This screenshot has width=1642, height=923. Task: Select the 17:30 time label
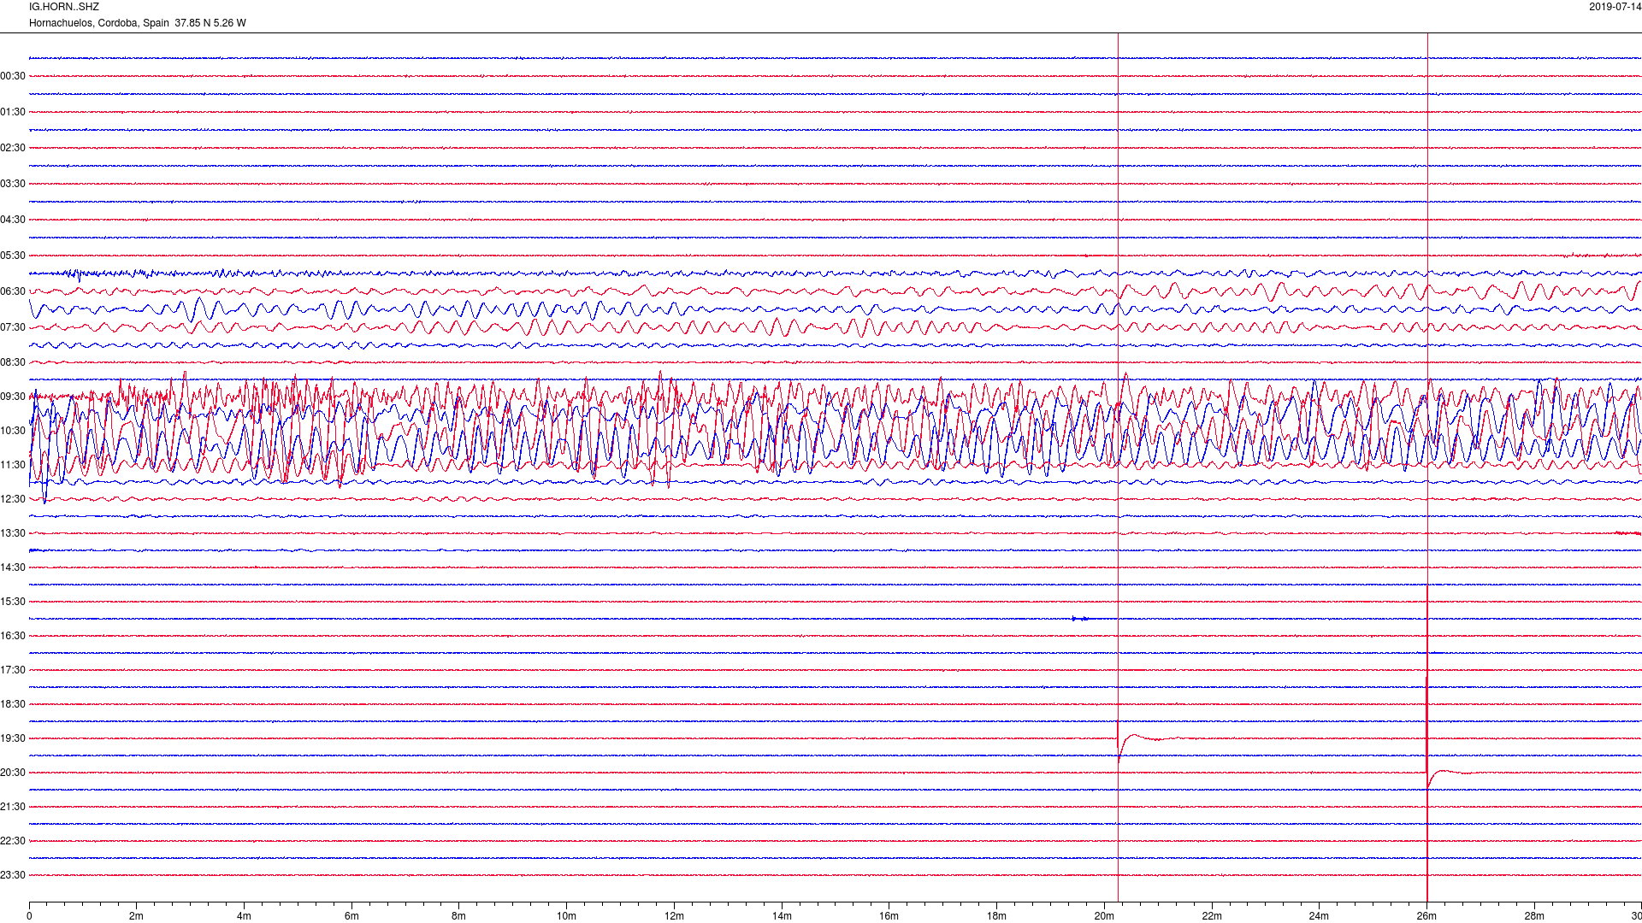tap(13, 670)
